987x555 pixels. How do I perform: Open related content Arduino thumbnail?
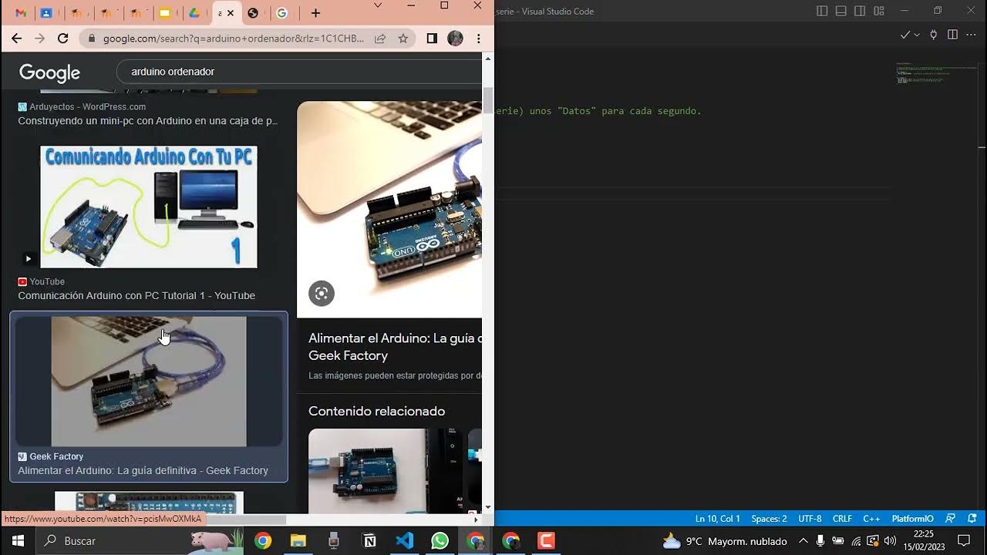367,471
